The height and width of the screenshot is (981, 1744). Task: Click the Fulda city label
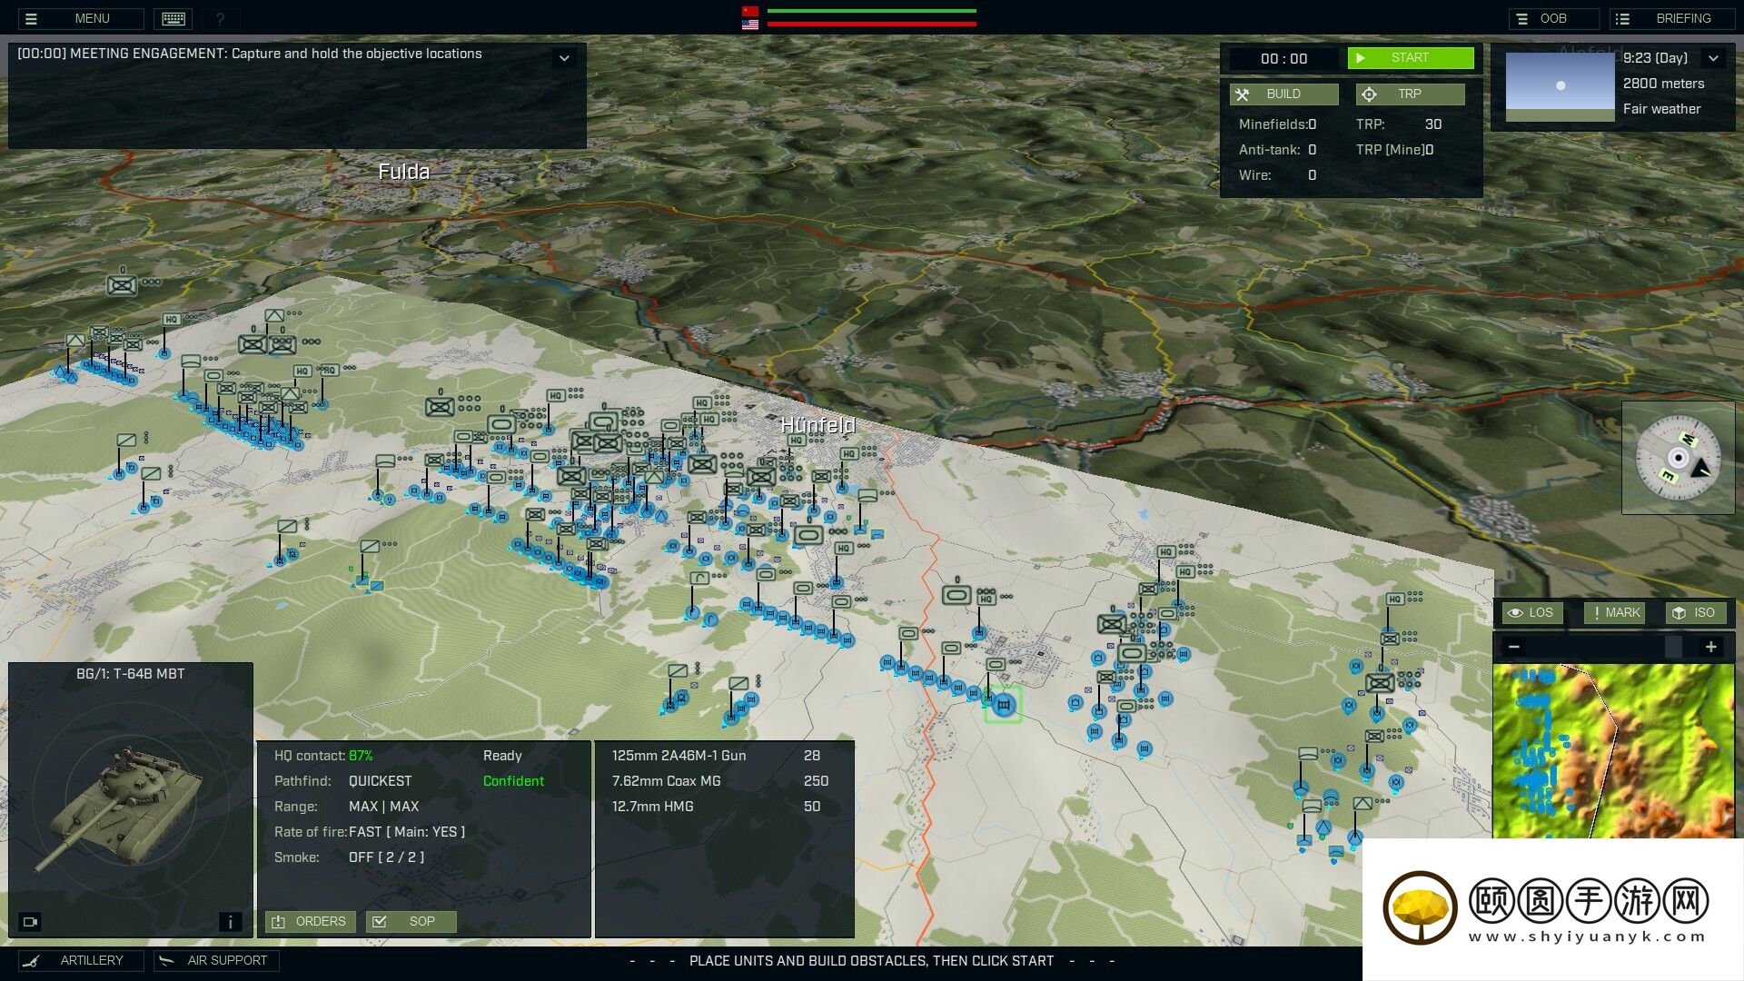pos(403,172)
